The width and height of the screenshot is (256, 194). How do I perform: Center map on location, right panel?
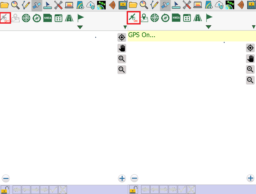click(250, 48)
